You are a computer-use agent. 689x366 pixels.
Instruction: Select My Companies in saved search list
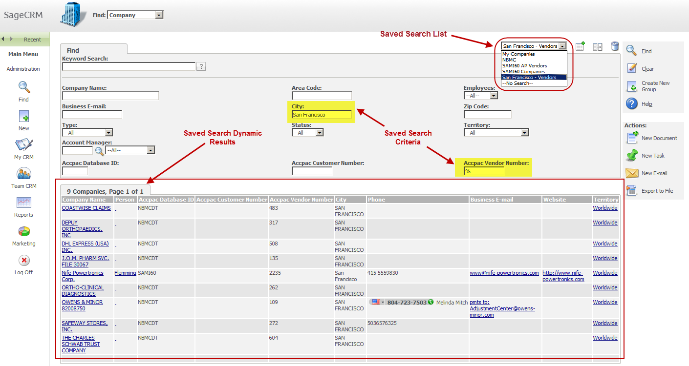click(518, 54)
